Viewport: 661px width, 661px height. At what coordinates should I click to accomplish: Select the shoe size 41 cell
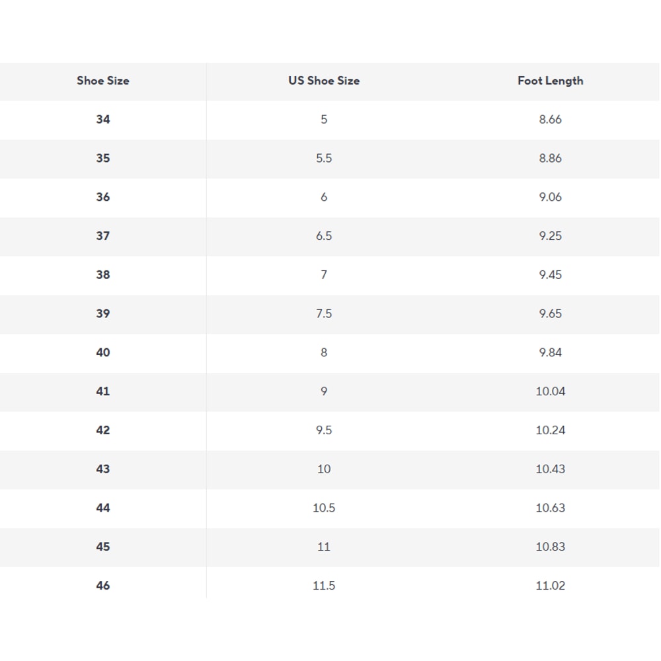[103, 391]
